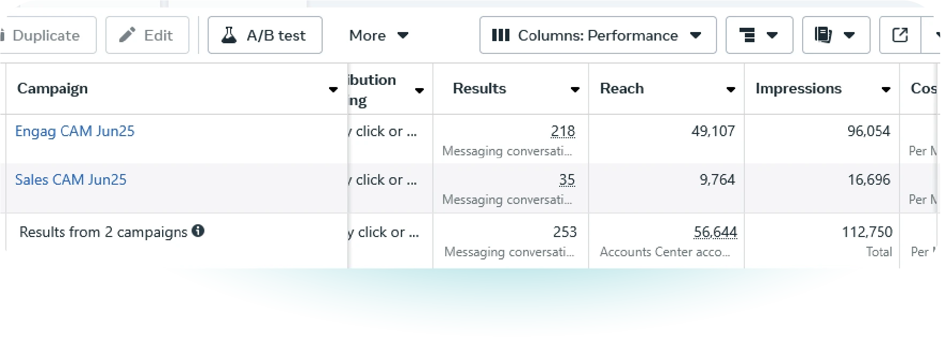Expand the More menu
The width and height of the screenshot is (945, 339).
378,35
